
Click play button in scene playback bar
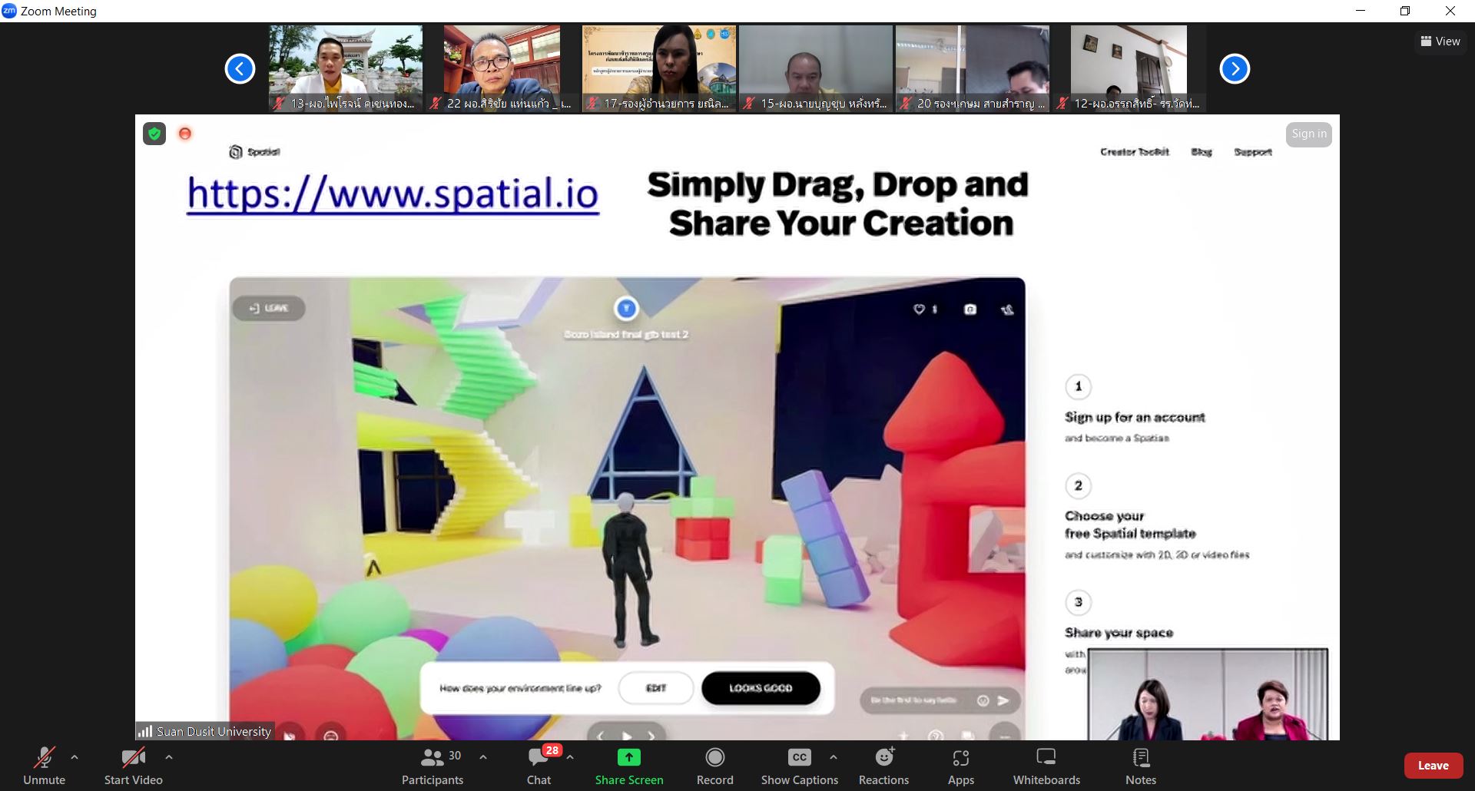[627, 735]
